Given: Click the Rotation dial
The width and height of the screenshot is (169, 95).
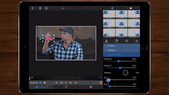Looking at the screenshot, I should point(125,73).
